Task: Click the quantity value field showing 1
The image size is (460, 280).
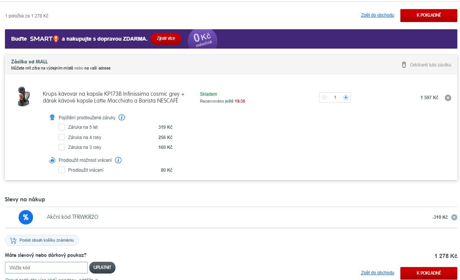Action: point(335,98)
